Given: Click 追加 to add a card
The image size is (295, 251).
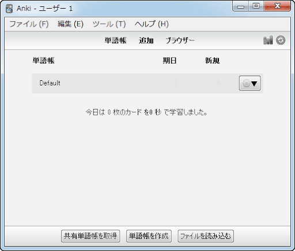Looking at the screenshot, I should 146,40.
